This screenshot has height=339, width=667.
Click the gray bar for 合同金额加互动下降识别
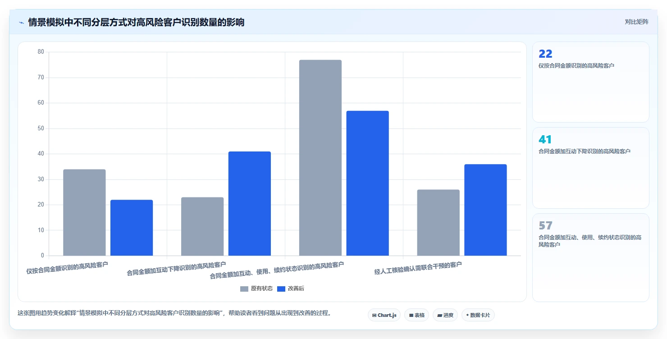[x=202, y=227]
